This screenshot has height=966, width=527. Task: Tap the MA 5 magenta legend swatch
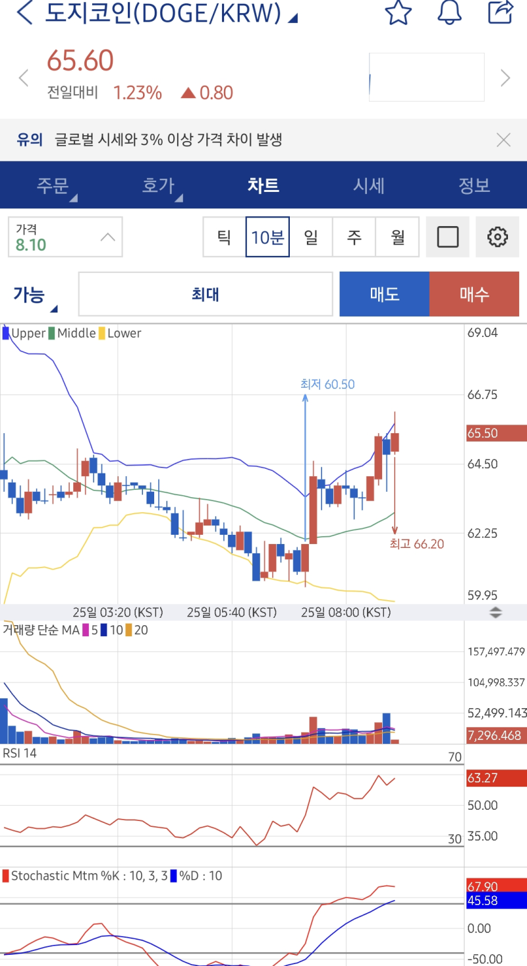pyautogui.click(x=86, y=630)
